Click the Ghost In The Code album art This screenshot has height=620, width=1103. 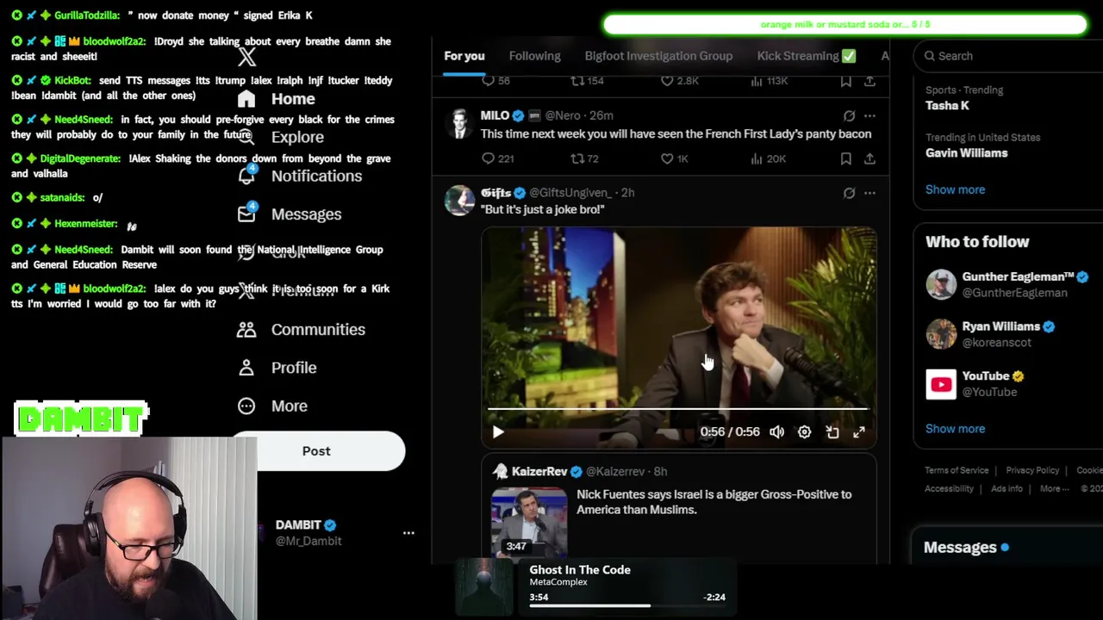coord(484,588)
